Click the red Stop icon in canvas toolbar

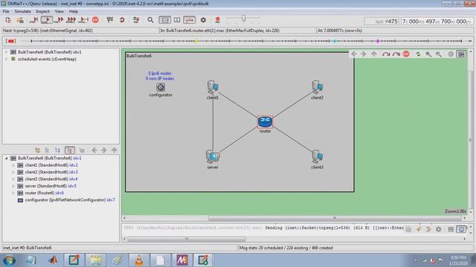pyautogui.click(x=406, y=54)
